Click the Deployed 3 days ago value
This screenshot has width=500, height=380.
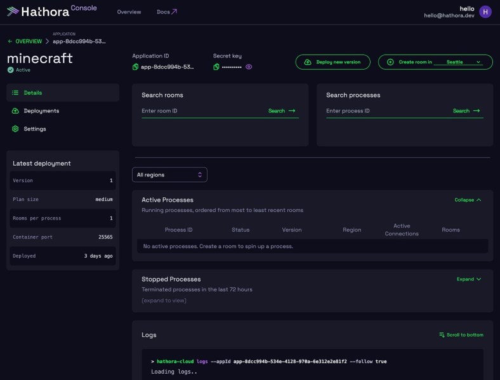pos(98,256)
